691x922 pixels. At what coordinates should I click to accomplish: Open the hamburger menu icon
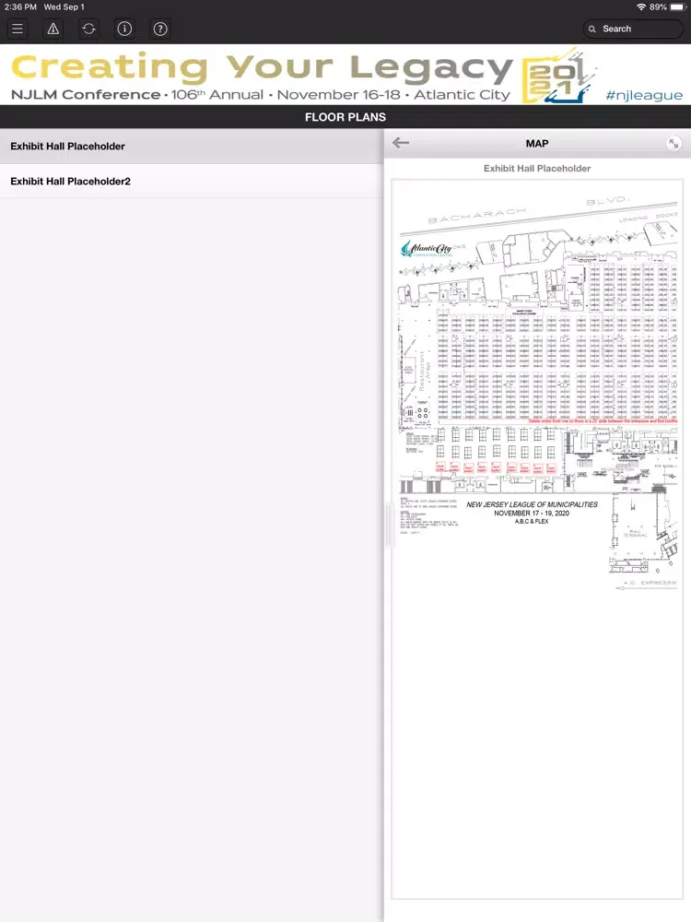(18, 29)
